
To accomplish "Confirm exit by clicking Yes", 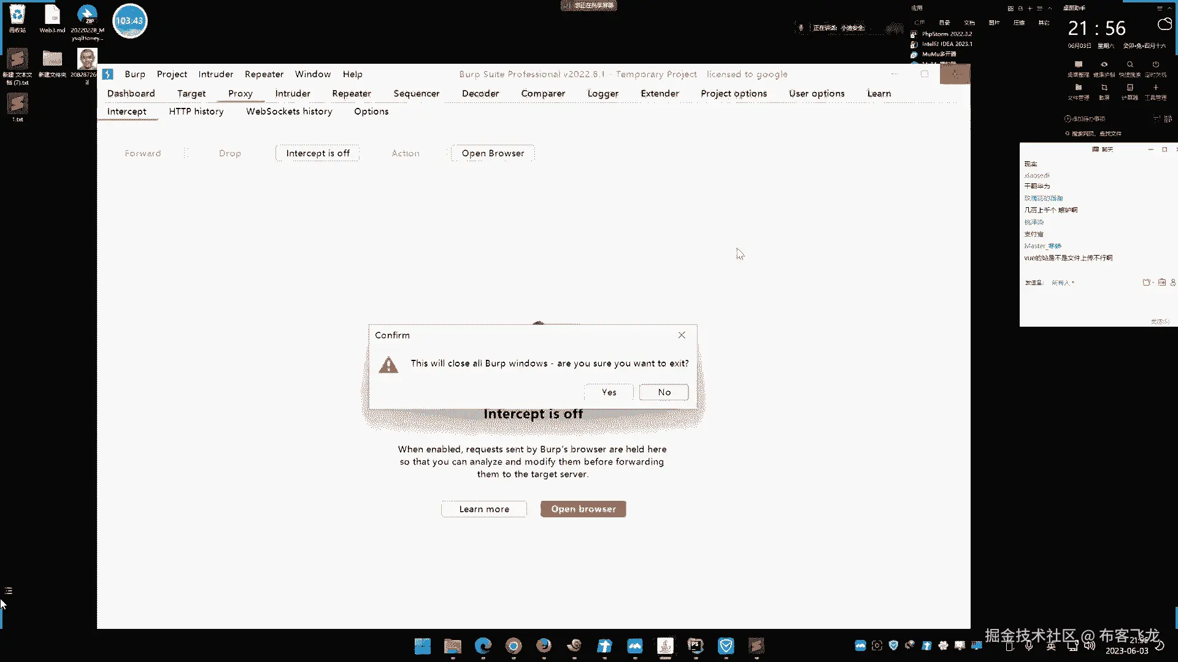I will coord(609,392).
